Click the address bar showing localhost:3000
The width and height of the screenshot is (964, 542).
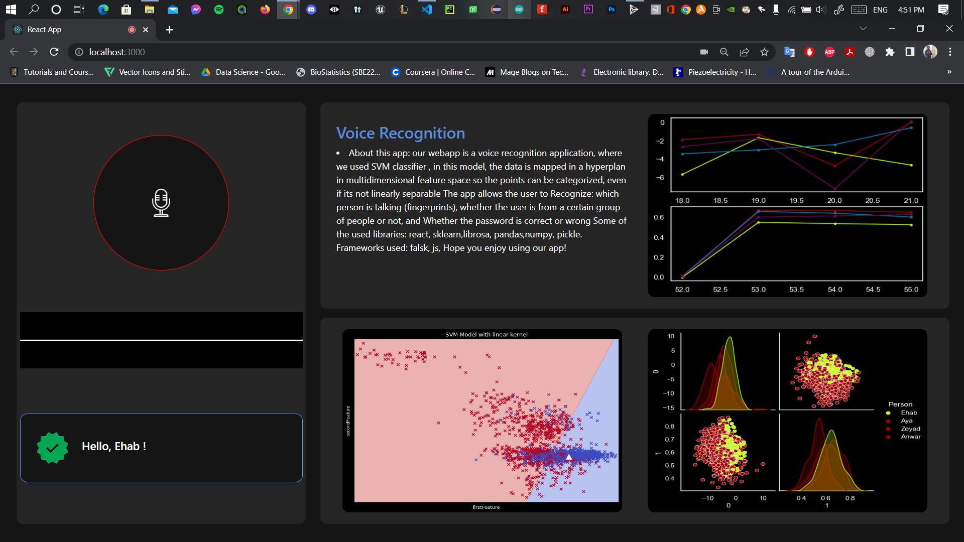116,52
